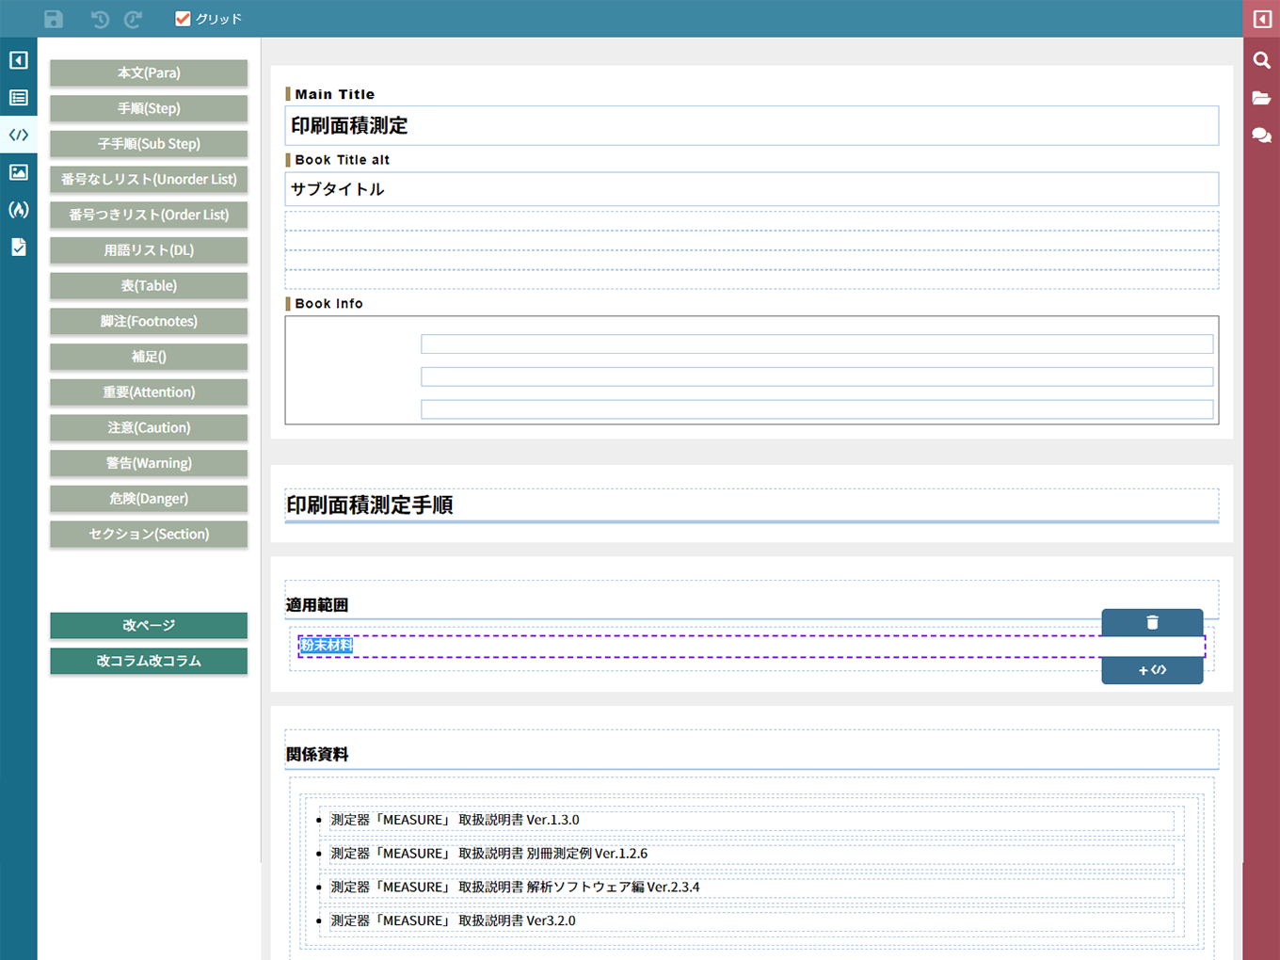Undo the last edit
The image size is (1280, 960).
(x=100, y=19)
